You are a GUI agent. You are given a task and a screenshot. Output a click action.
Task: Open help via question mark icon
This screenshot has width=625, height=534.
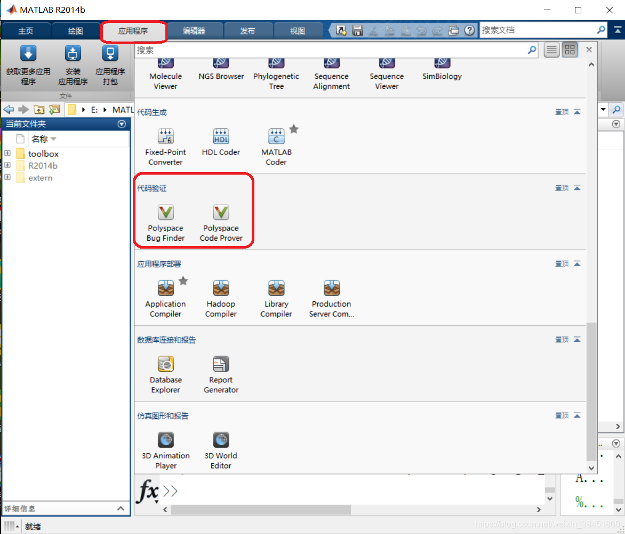pyautogui.click(x=469, y=30)
